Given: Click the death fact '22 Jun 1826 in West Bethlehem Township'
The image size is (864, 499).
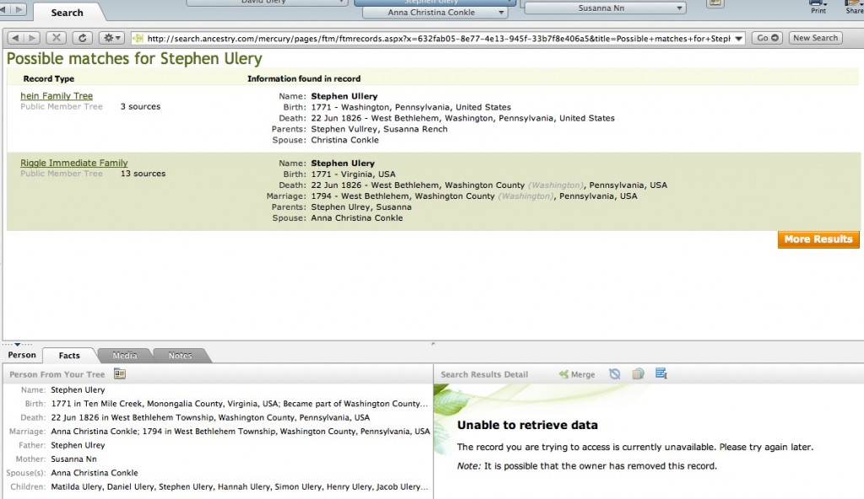Looking at the screenshot, I should 210,417.
